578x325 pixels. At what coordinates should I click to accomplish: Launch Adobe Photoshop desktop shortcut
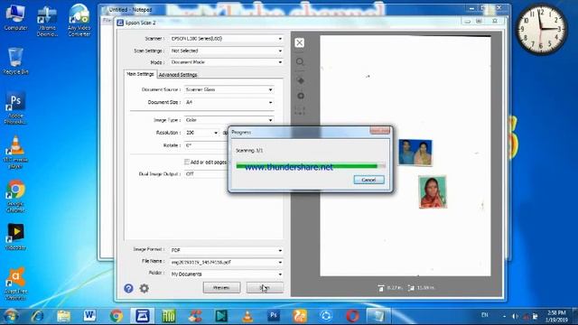click(x=15, y=108)
